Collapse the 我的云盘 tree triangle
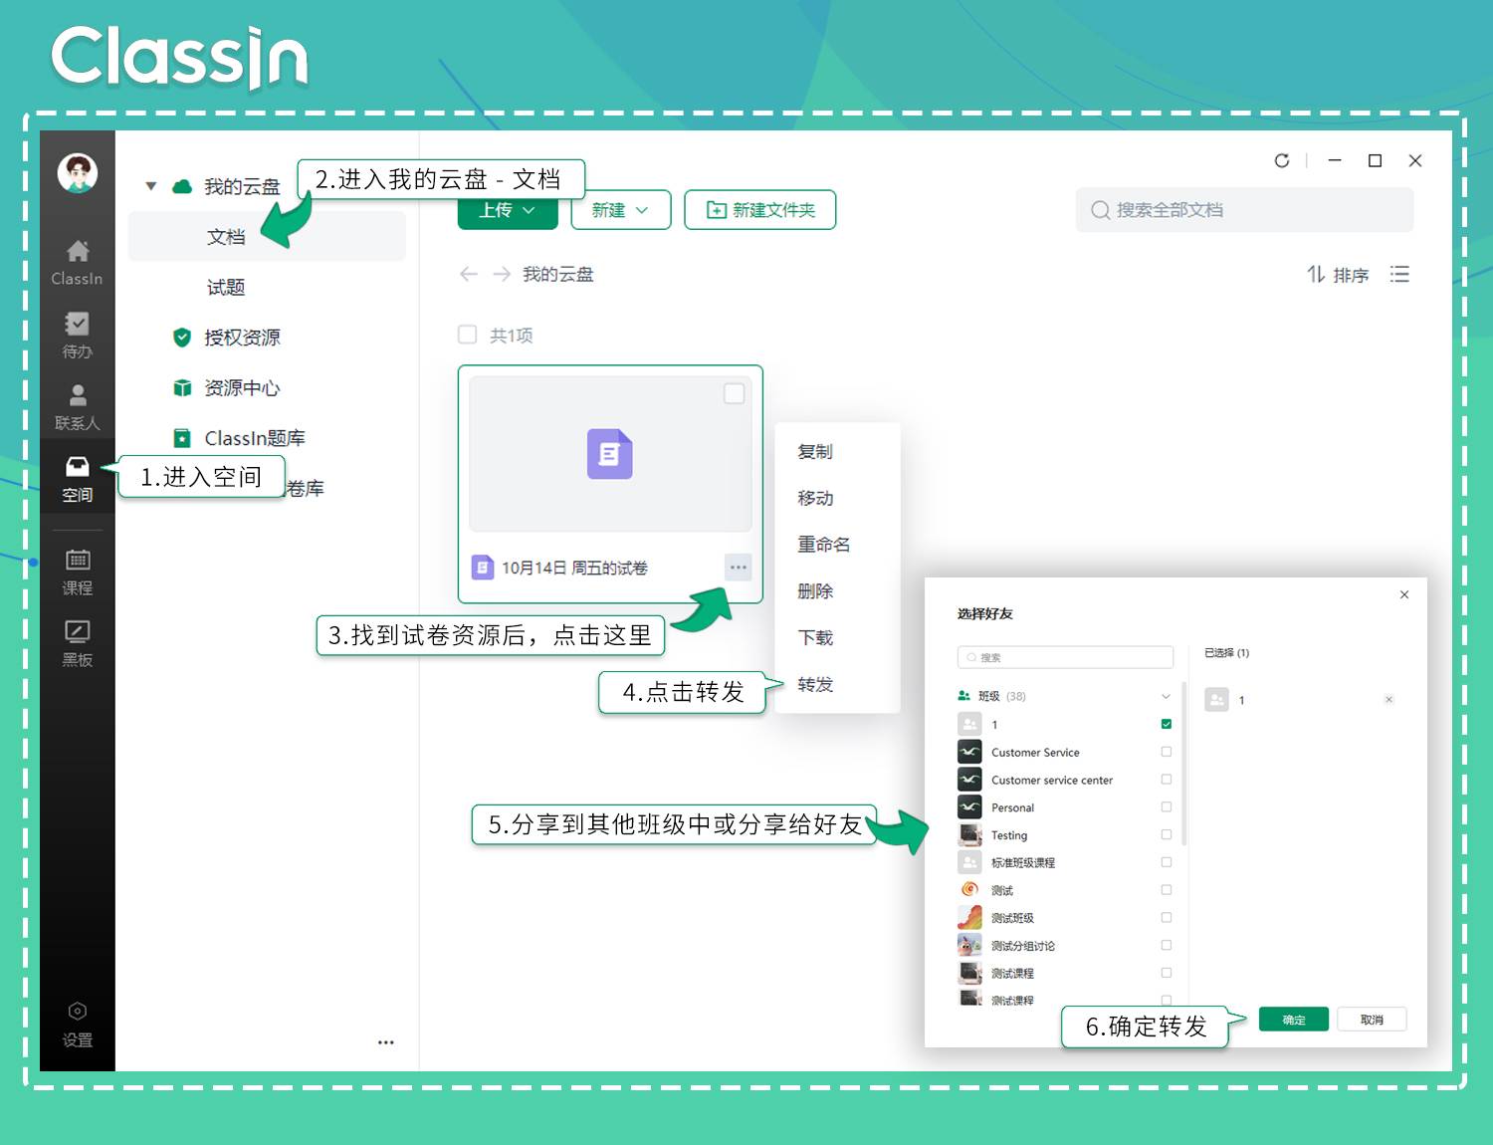 pyautogui.click(x=151, y=186)
